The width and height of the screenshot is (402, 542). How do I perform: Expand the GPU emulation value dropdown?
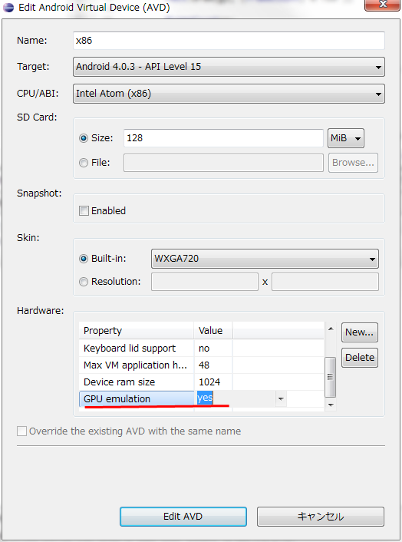281,399
